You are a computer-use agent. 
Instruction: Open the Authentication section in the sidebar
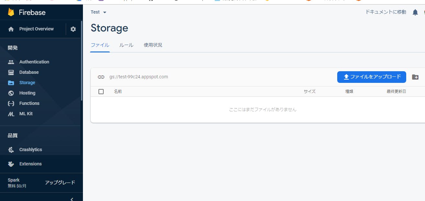tap(34, 61)
